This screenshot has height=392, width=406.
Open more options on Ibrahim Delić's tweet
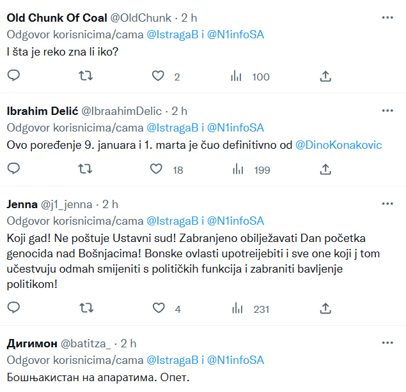pyautogui.click(x=387, y=110)
